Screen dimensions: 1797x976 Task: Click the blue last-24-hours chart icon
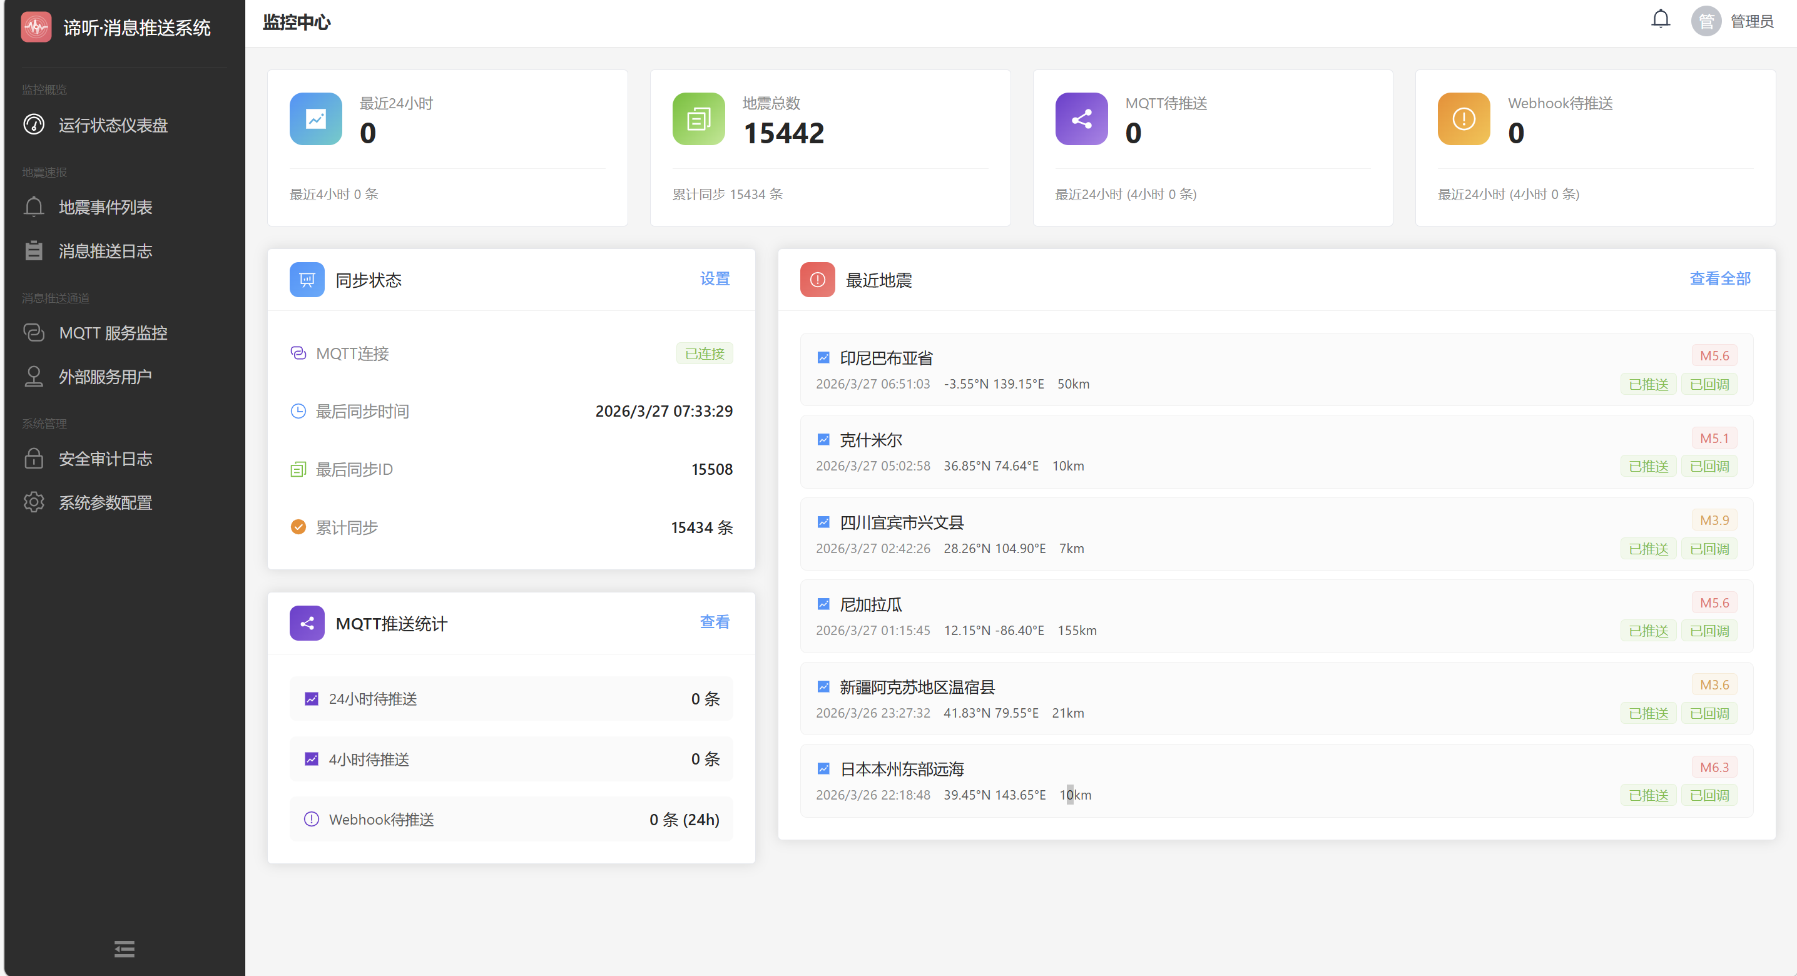point(315,119)
